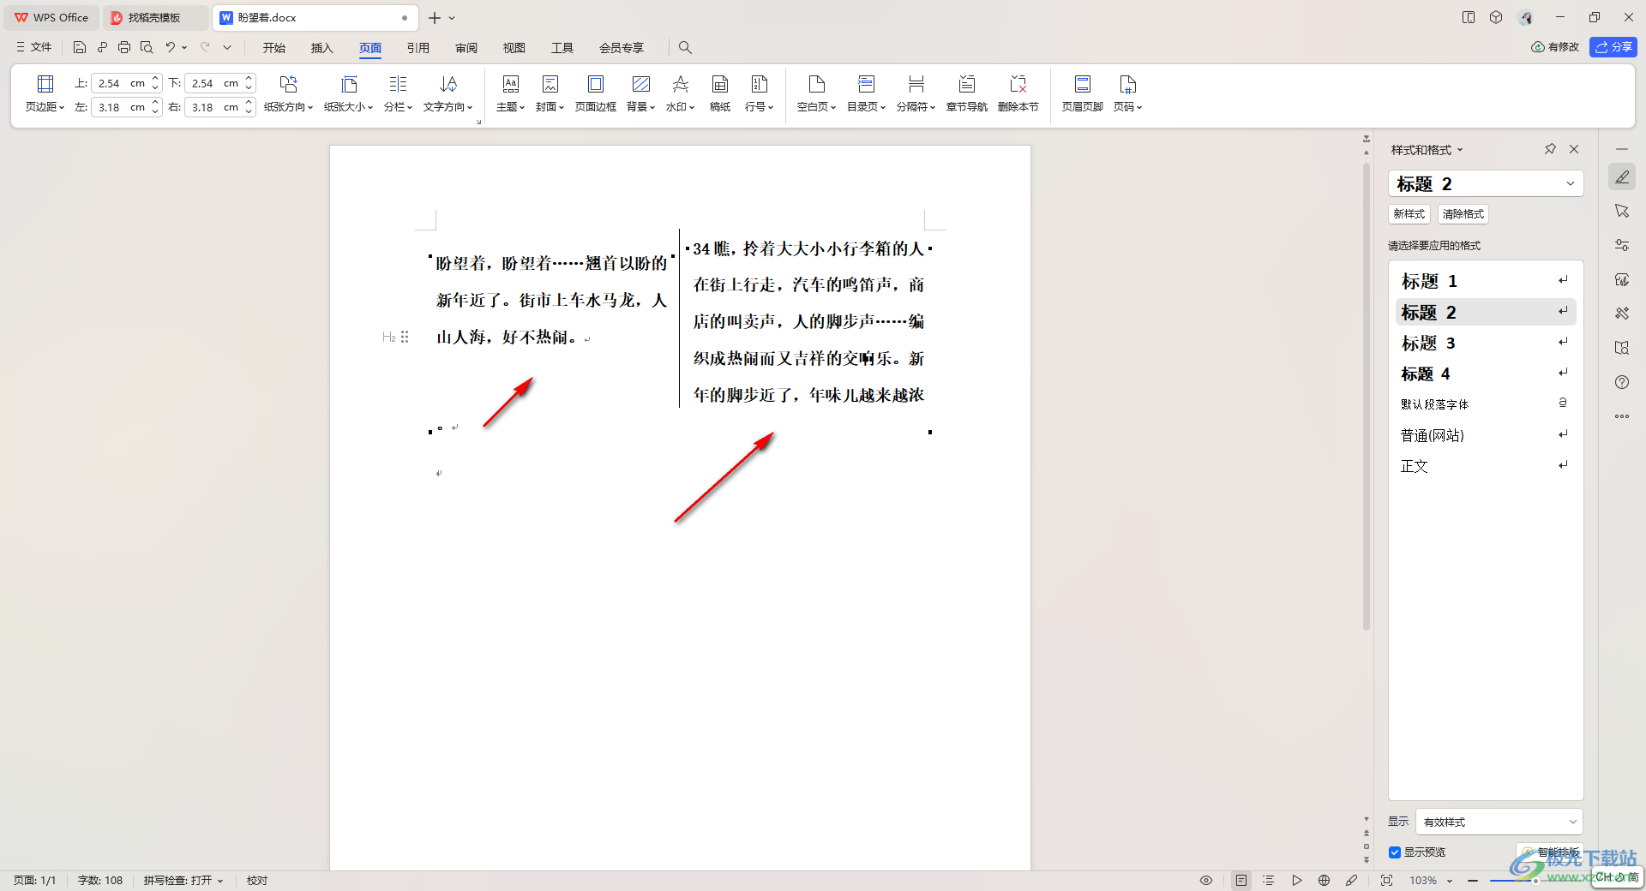The width and height of the screenshot is (1646, 891).
Task: Open page border settings
Action: click(x=596, y=93)
